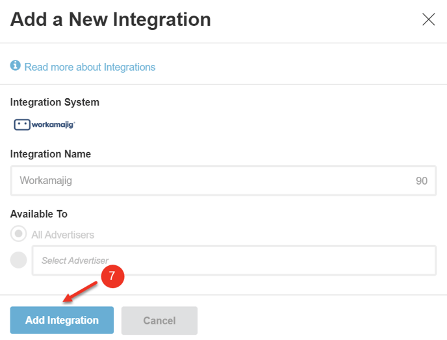Click the info icon beside Read more
The width and height of the screenshot is (447, 340).
(16, 65)
